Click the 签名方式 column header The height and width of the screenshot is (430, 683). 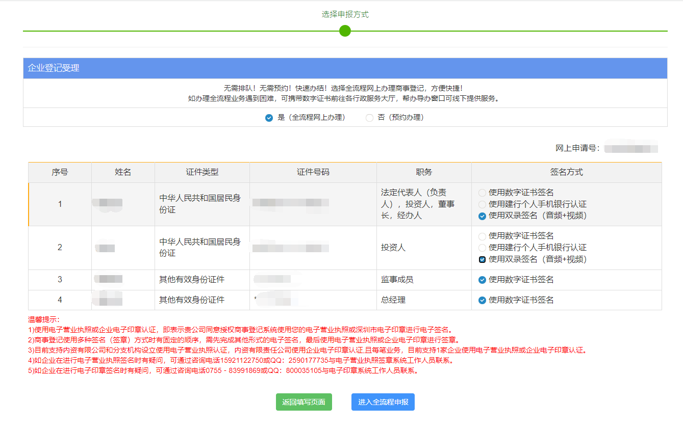566,172
